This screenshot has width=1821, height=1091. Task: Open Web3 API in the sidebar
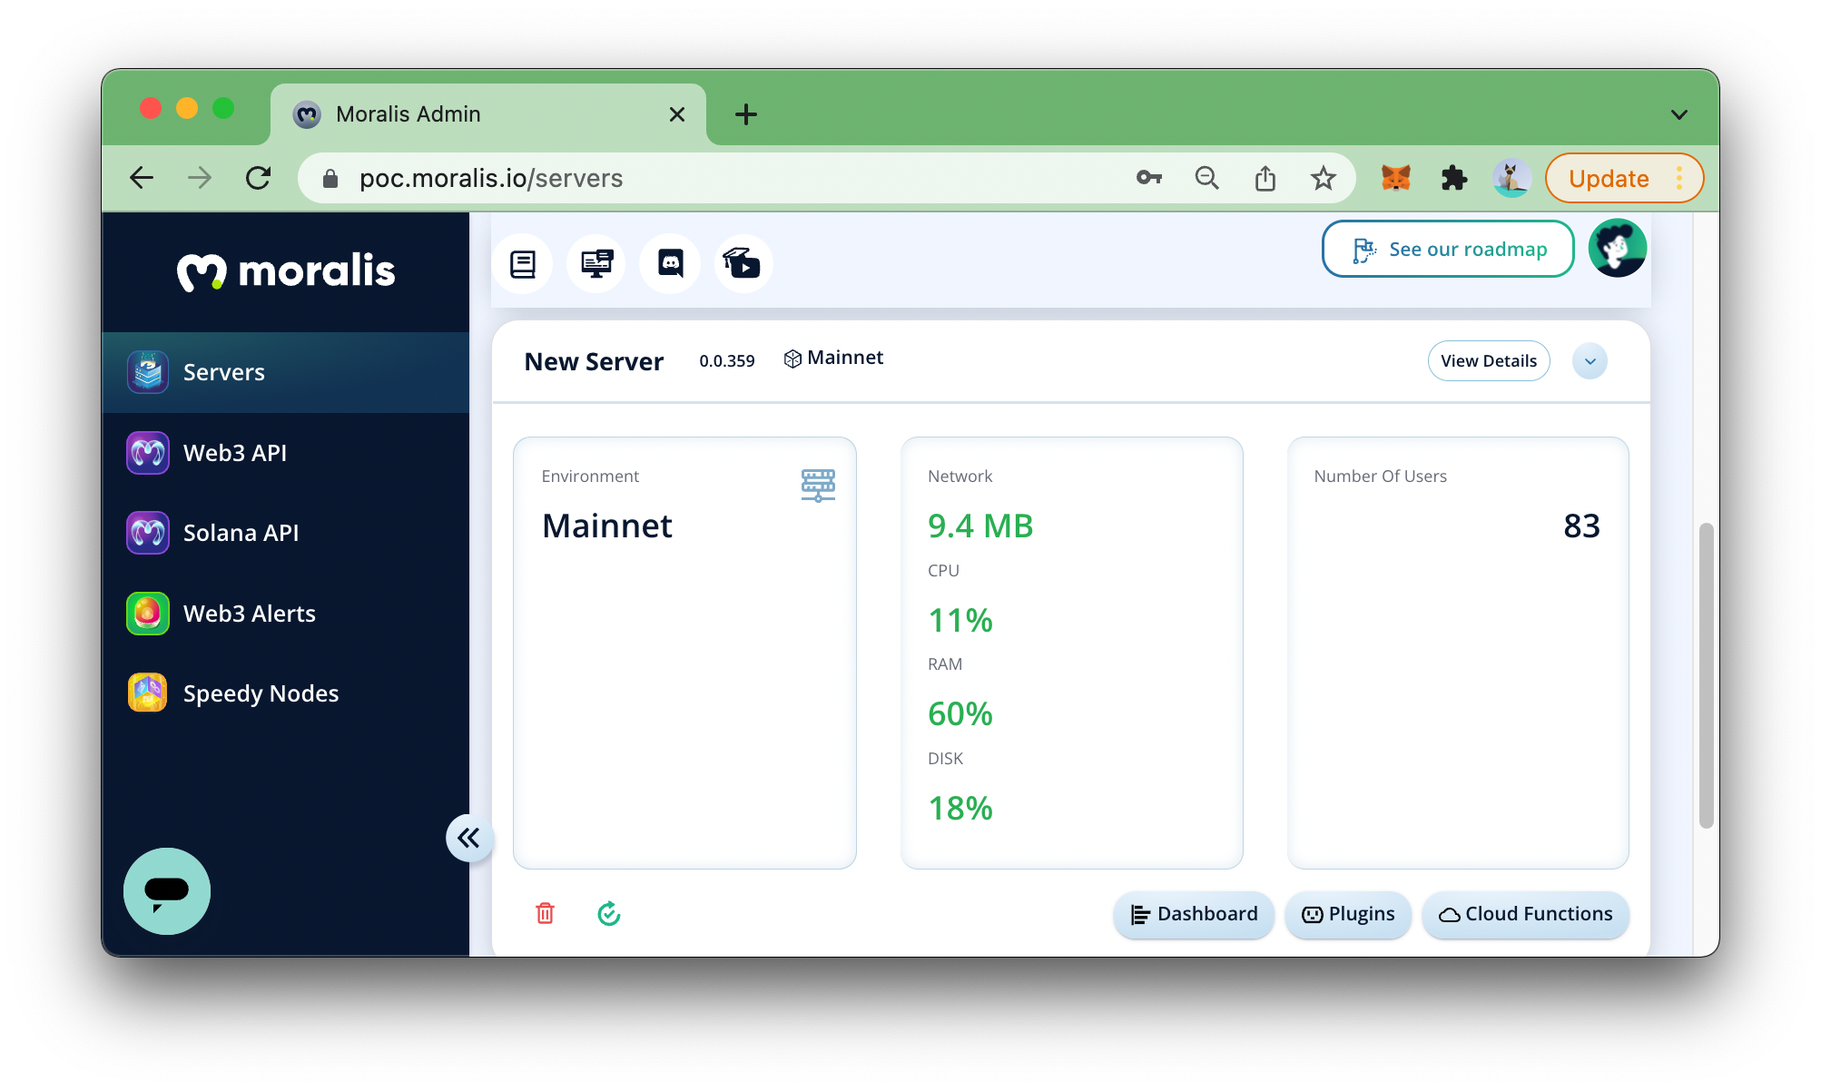tap(286, 453)
